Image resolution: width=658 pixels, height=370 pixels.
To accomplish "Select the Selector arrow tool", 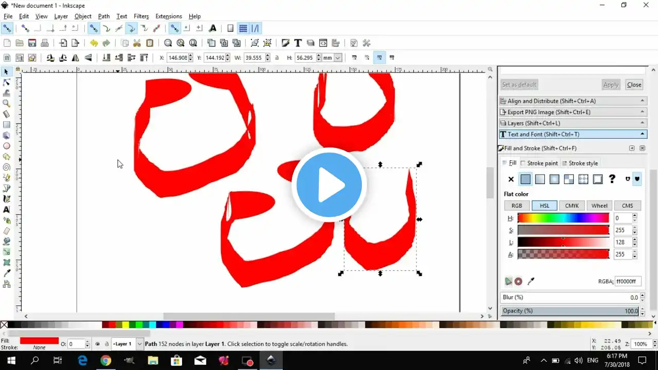I will tap(7, 72).
